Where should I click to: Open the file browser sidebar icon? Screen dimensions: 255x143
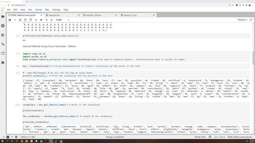(x=3, y=17)
